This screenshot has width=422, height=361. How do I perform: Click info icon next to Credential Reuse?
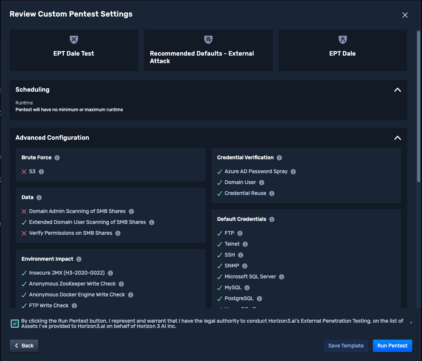272,193
